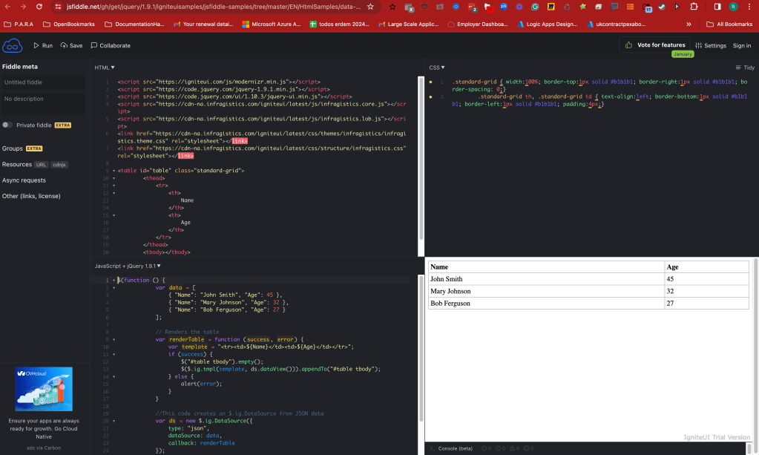Click the lint warning dot on CSS line 1
Screen dimensions: 759x455
tap(430, 82)
